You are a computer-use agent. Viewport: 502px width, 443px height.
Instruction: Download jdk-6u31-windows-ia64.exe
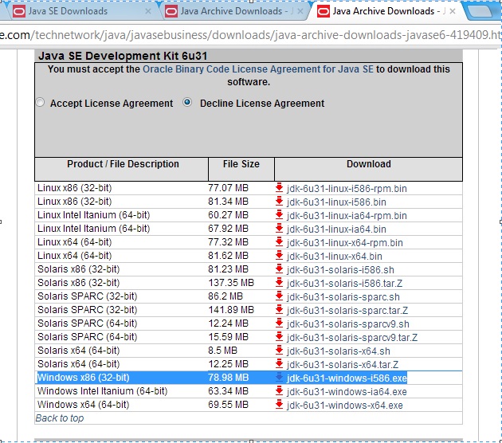pos(347,391)
